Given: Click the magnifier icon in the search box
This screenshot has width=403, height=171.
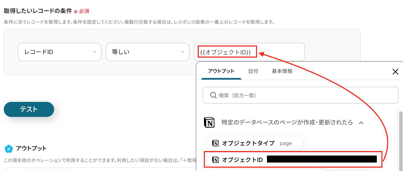Looking at the screenshot, I should coord(213,95).
